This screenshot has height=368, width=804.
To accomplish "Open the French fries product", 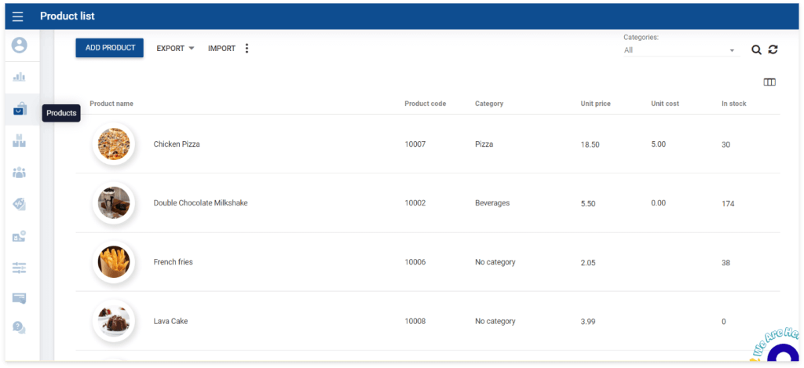I will pyautogui.click(x=173, y=262).
